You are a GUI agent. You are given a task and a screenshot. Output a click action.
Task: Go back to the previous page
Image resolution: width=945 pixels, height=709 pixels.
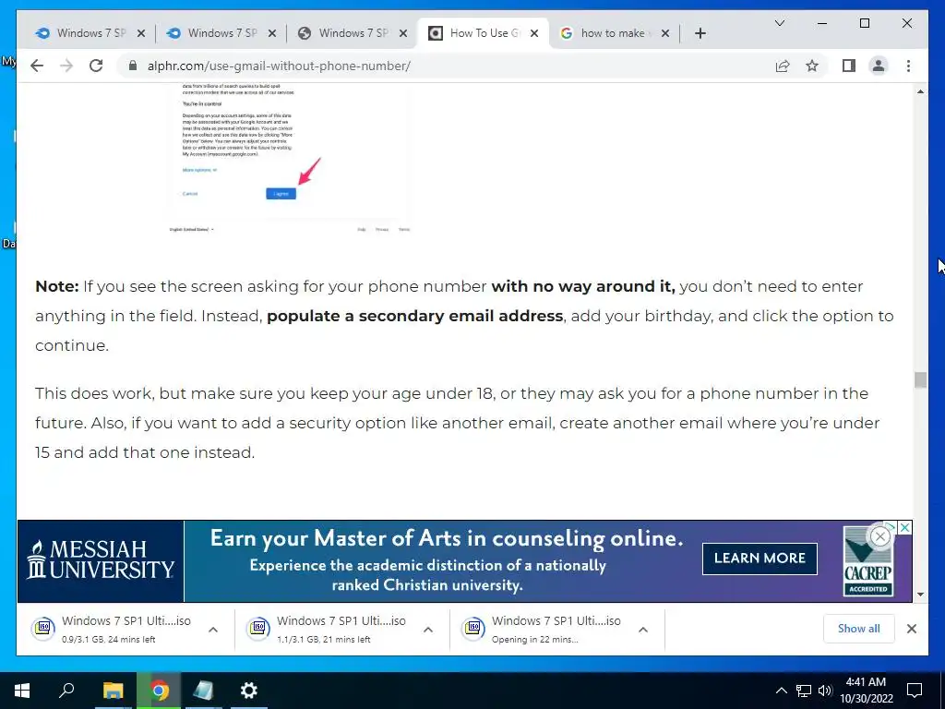coord(37,66)
